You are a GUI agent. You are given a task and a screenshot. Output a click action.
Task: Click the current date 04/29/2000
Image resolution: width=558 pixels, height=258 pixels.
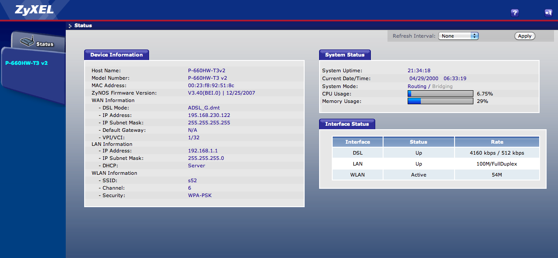424,78
